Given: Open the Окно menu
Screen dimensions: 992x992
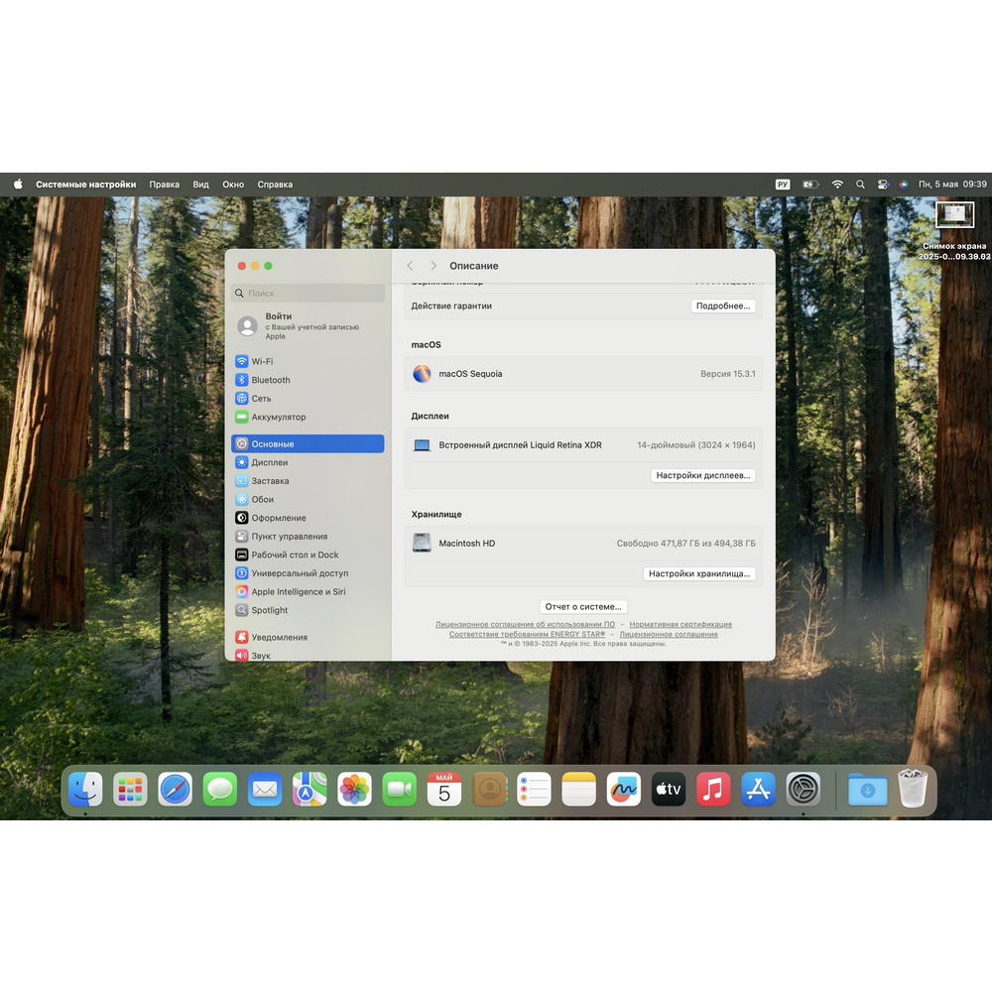Looking at the screenshot, I should click(x=233, y=185).
